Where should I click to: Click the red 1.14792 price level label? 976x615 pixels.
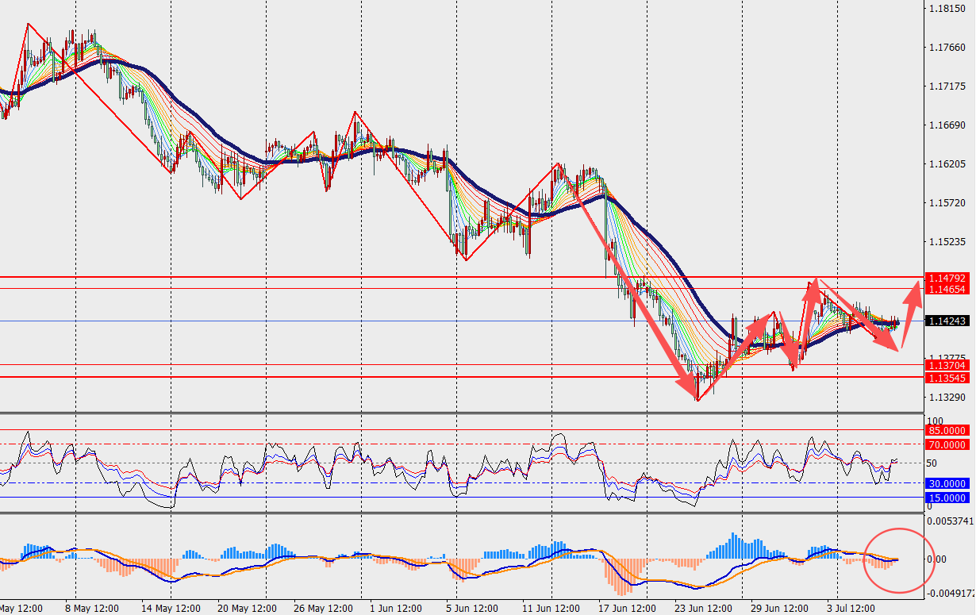(947, 278)
